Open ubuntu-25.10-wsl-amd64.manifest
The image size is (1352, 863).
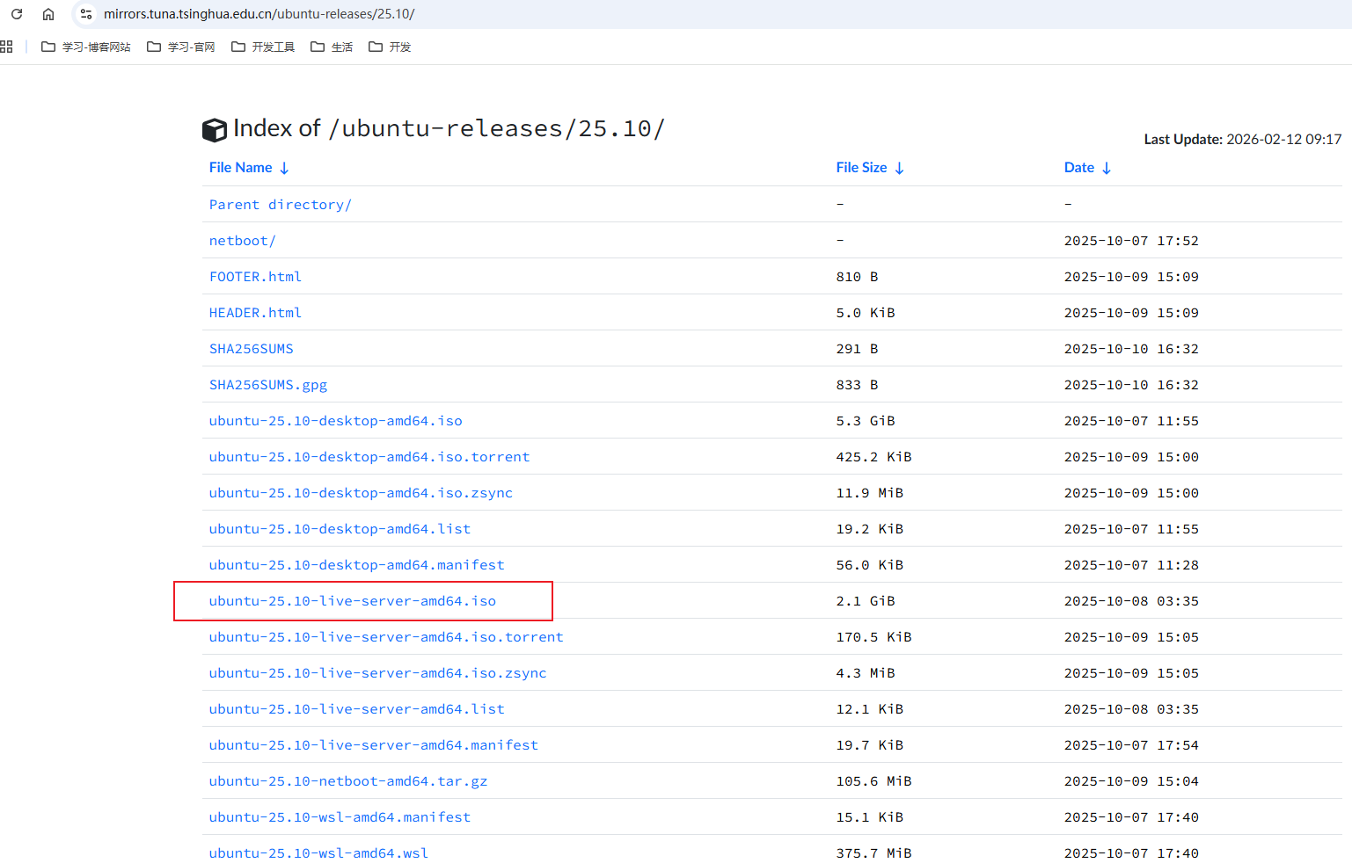(x=340, y=817)
